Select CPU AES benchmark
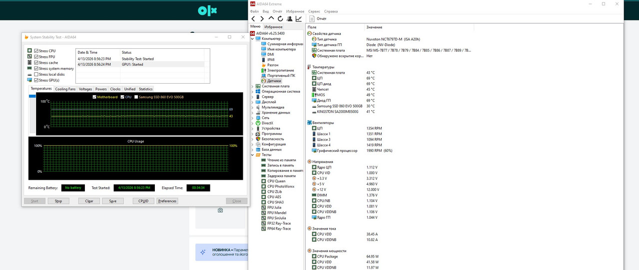Viewport: 639px width, 270px height. click(274, 197)
